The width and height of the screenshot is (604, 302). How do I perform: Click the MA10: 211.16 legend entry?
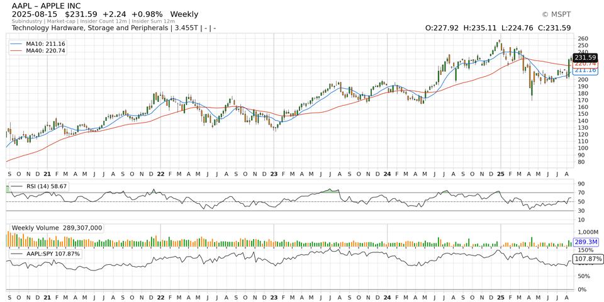point(38,44)
